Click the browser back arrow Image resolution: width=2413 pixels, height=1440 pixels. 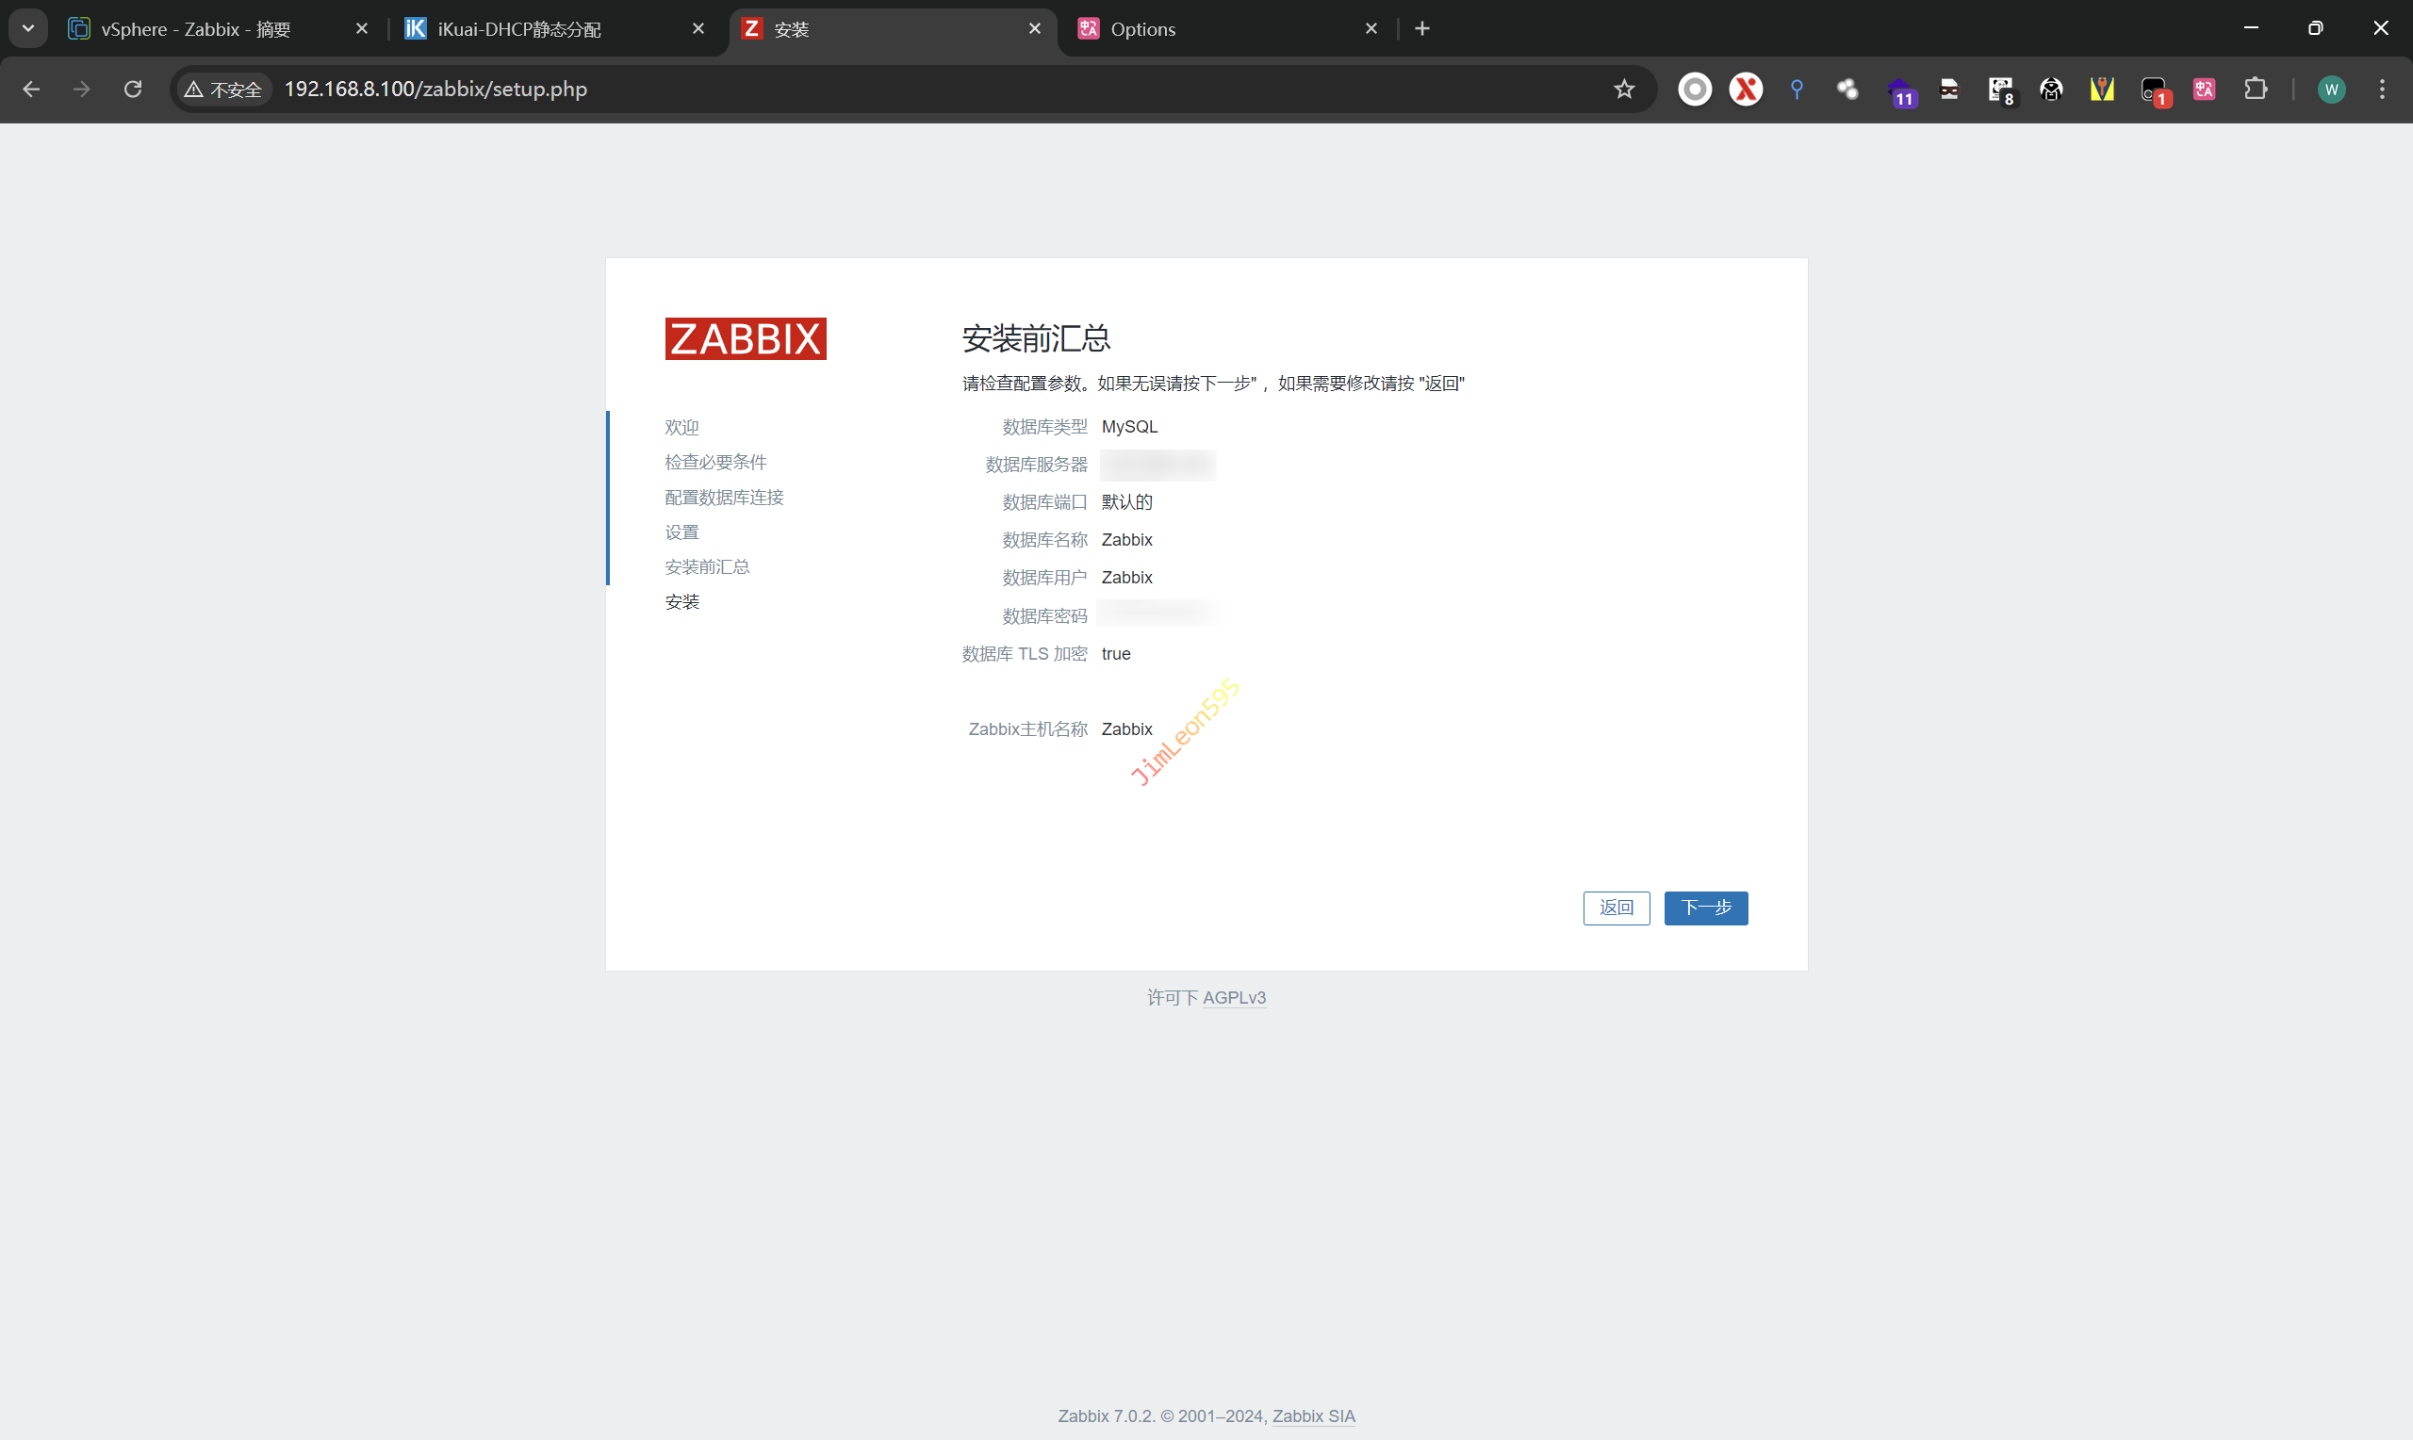click(31, 90)
